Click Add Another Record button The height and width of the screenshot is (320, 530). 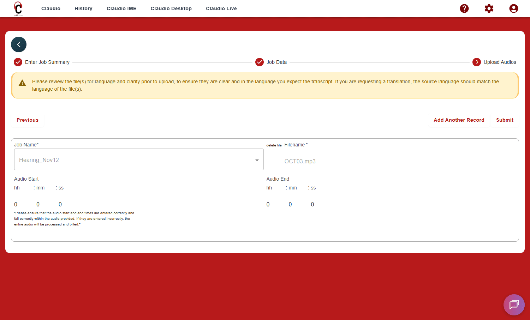[x=459, y=120]
